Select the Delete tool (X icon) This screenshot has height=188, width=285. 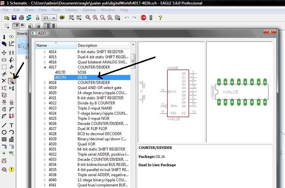4,81
